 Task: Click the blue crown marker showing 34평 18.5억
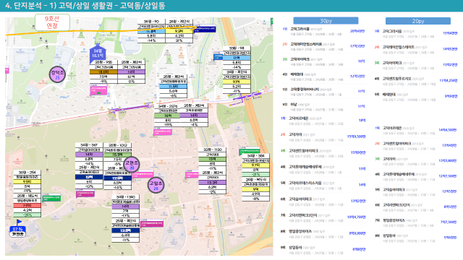pyautogui.click(x=98, y=53)
